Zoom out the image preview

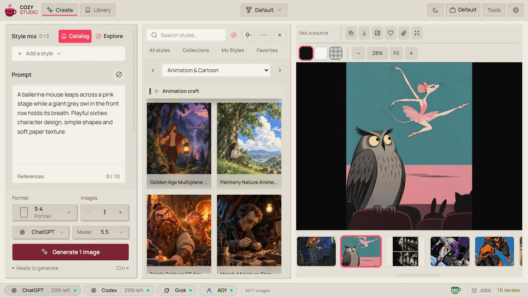point(358,53)
